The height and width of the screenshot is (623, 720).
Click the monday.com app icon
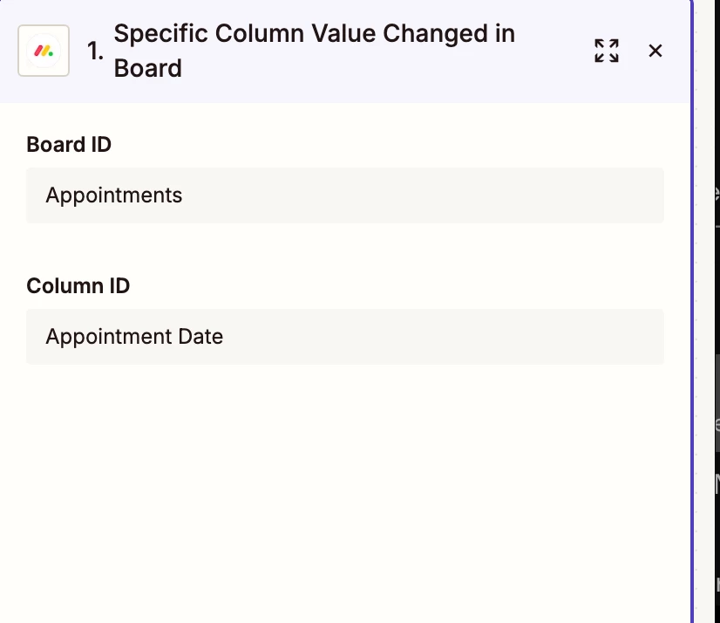point(44,51)
